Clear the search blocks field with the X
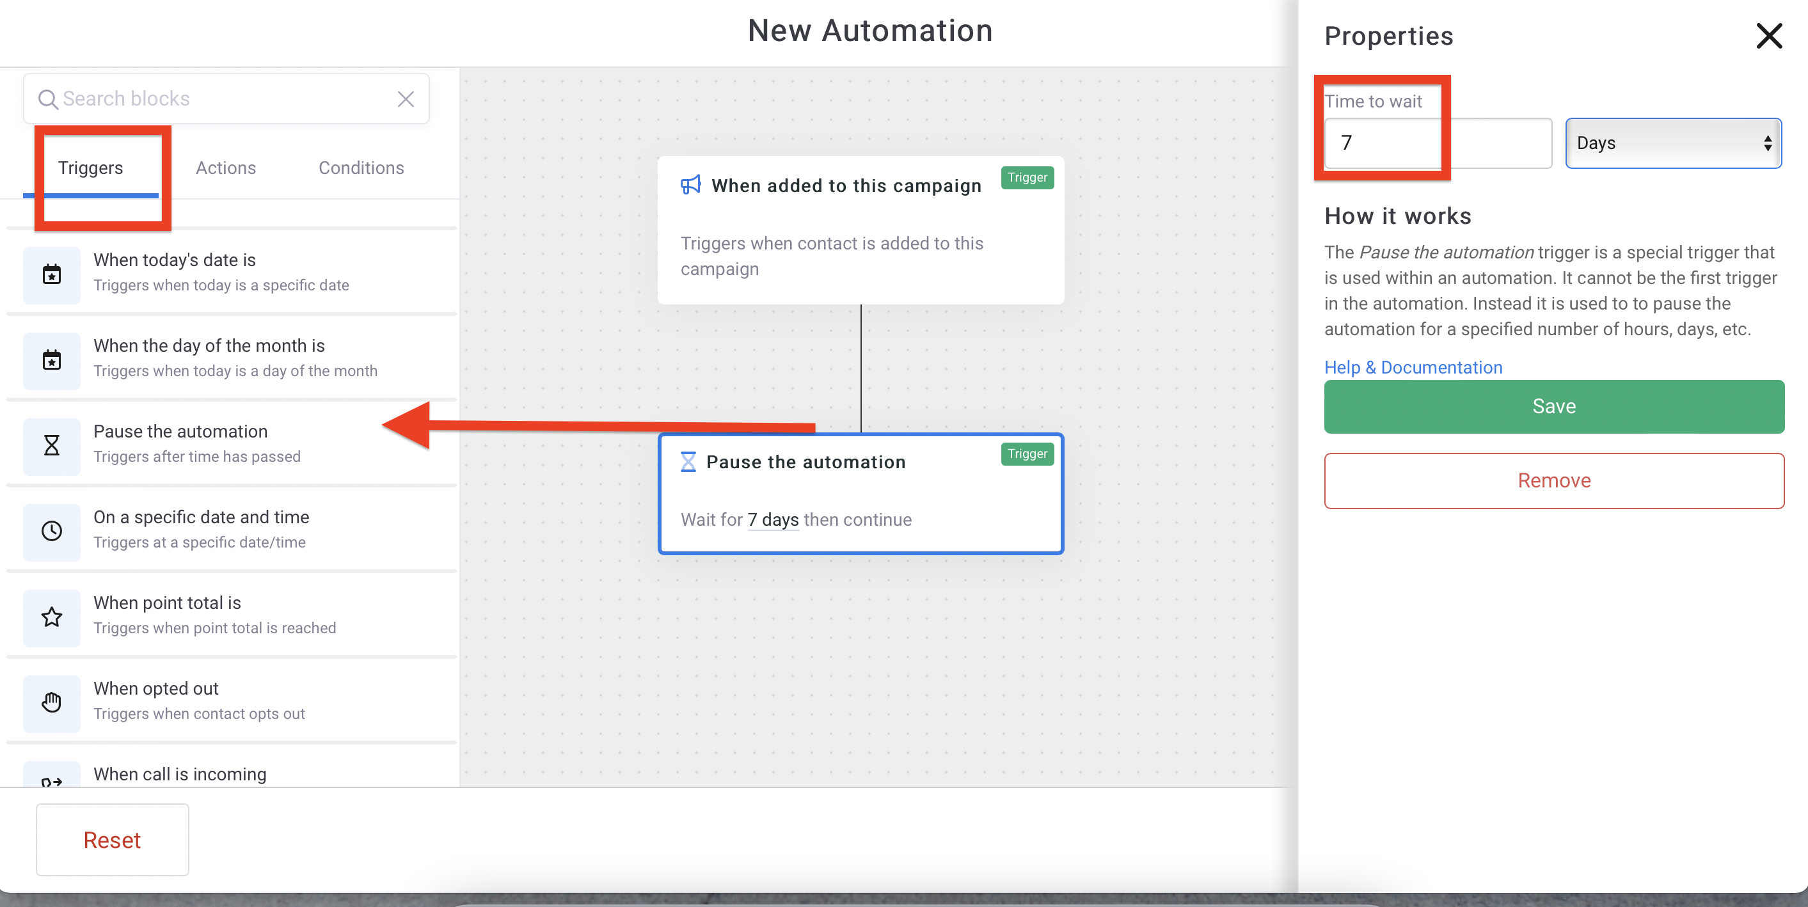The image size is (1808, 907). pos(406,99)
